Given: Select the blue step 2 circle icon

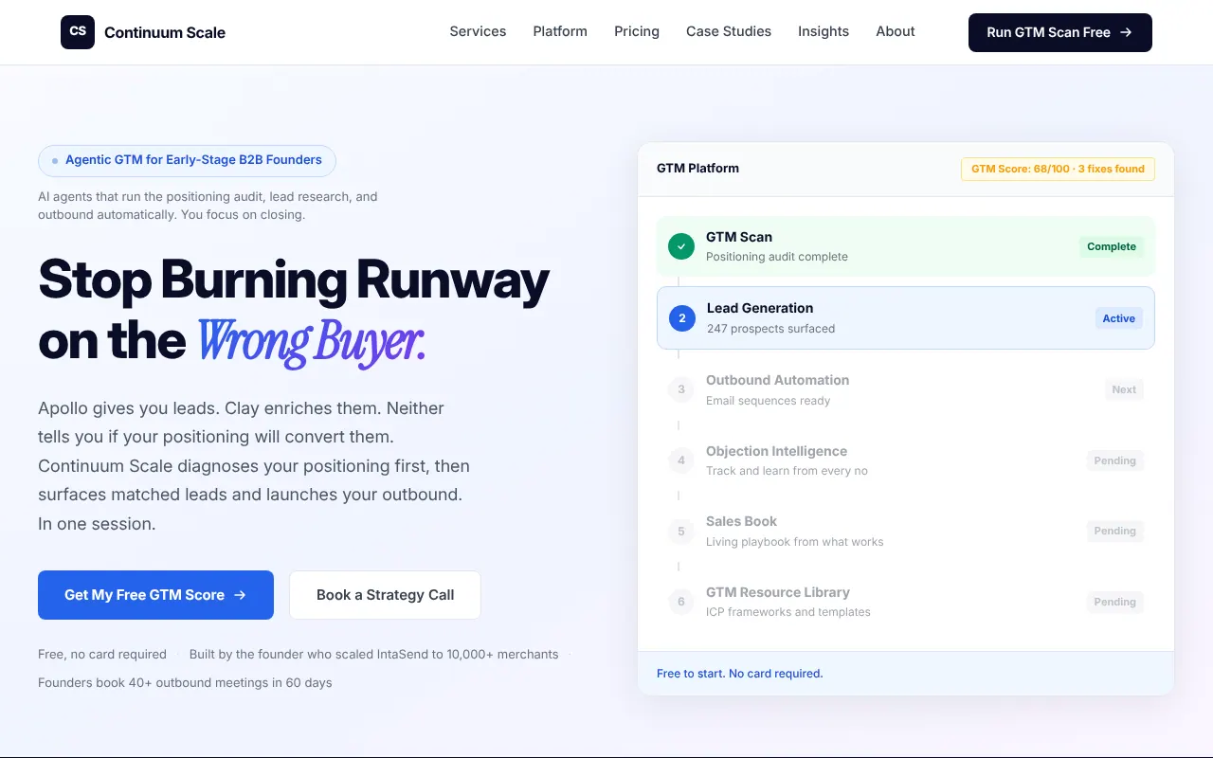Looking at the screenshot, I should 682,318.
